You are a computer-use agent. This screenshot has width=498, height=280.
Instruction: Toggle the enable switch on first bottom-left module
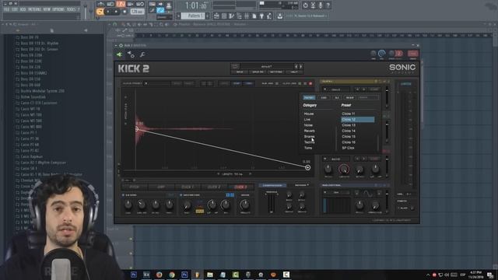[123, 195]
